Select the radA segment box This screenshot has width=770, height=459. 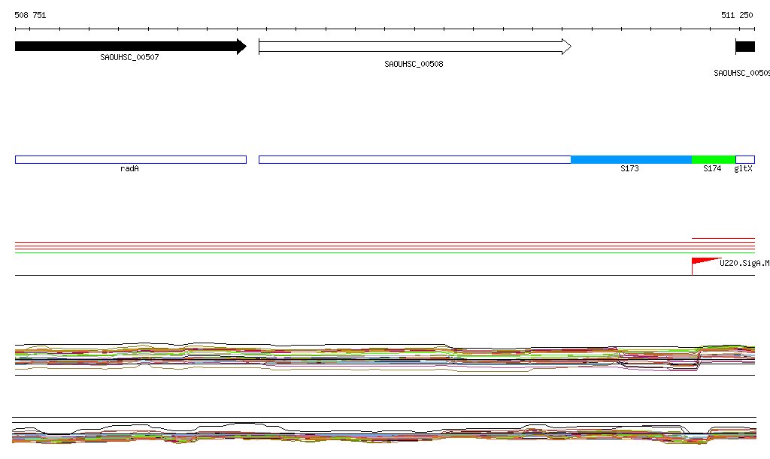[131, 160]
